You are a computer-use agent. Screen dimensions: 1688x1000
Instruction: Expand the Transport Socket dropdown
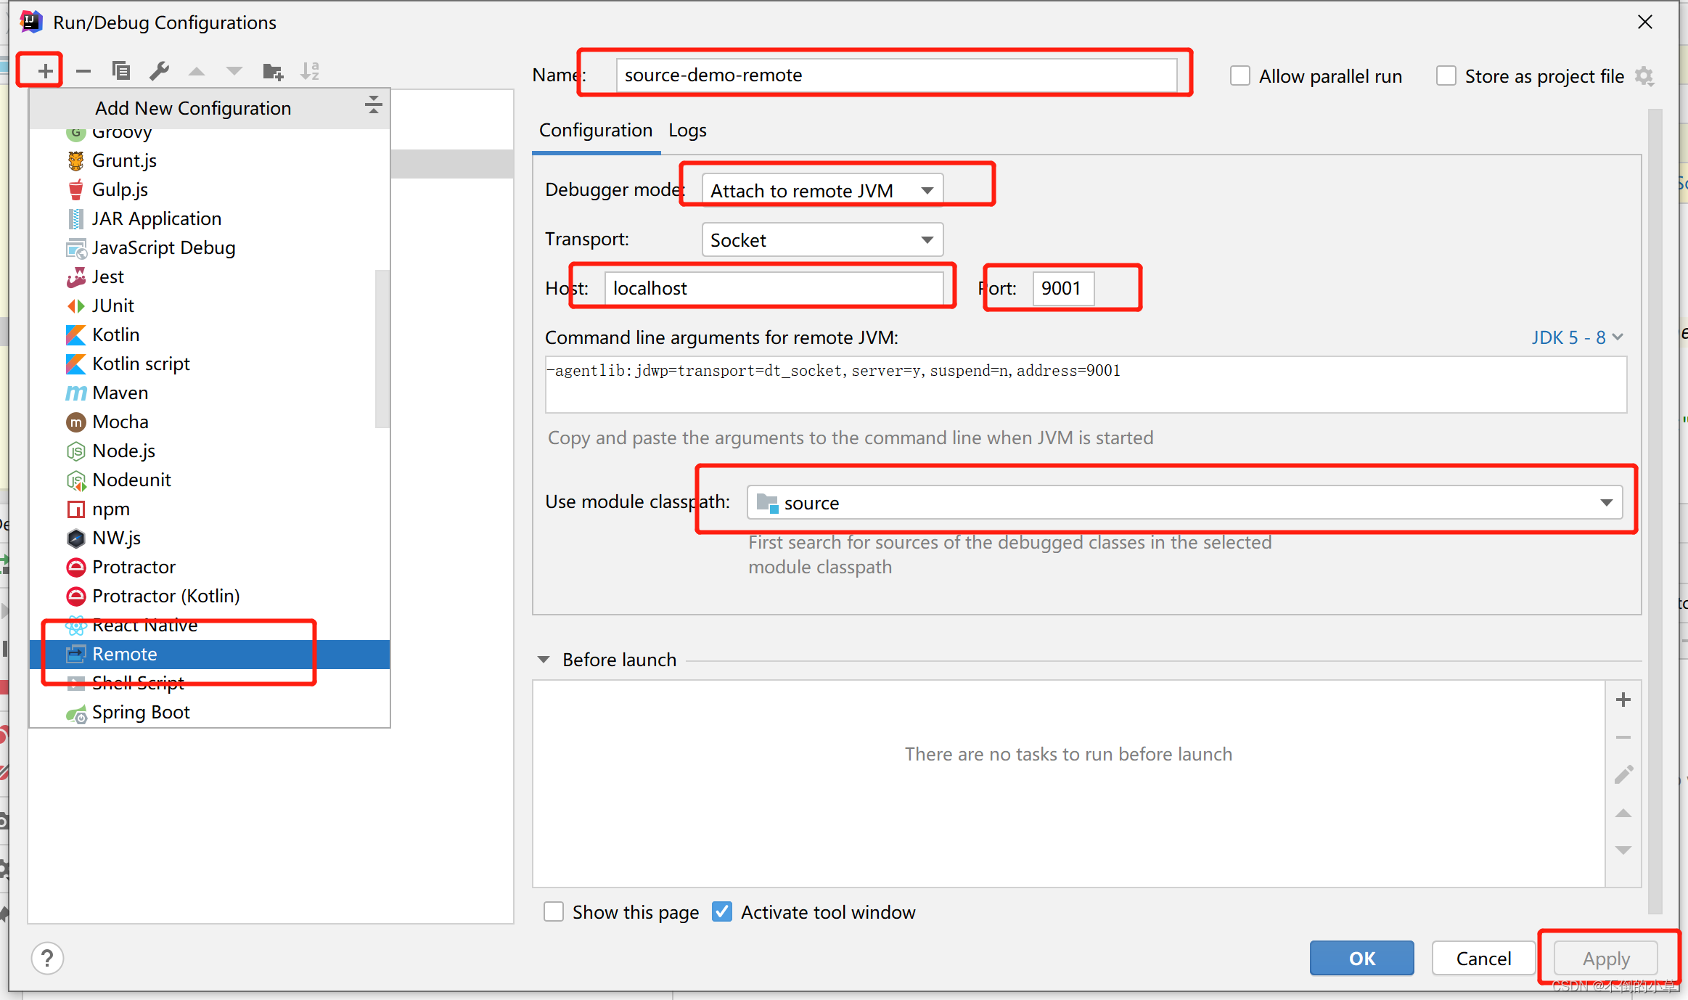[822, 240]
